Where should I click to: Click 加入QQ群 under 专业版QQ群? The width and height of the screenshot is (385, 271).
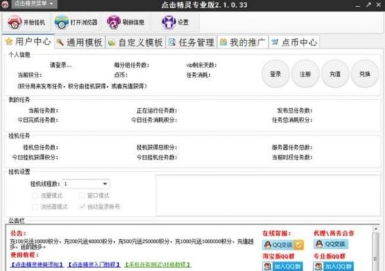pyautogui.click(x=334, y=267)
